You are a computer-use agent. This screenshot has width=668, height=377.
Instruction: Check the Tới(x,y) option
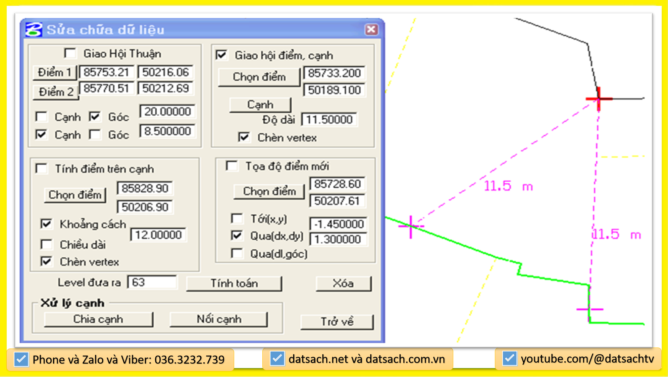pos(237,219)
